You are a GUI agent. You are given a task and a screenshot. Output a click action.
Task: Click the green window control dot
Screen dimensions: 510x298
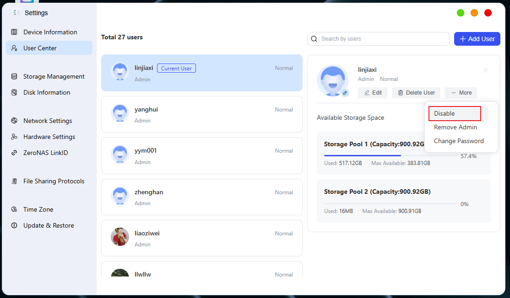pyautogui.click(x=461, y=13)
